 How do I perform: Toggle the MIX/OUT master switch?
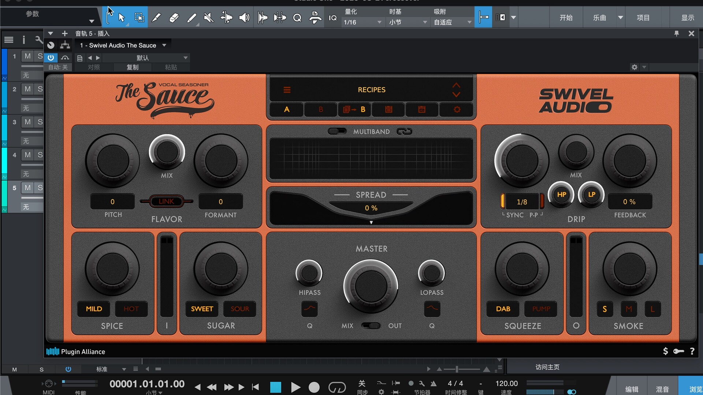(371, 326)
